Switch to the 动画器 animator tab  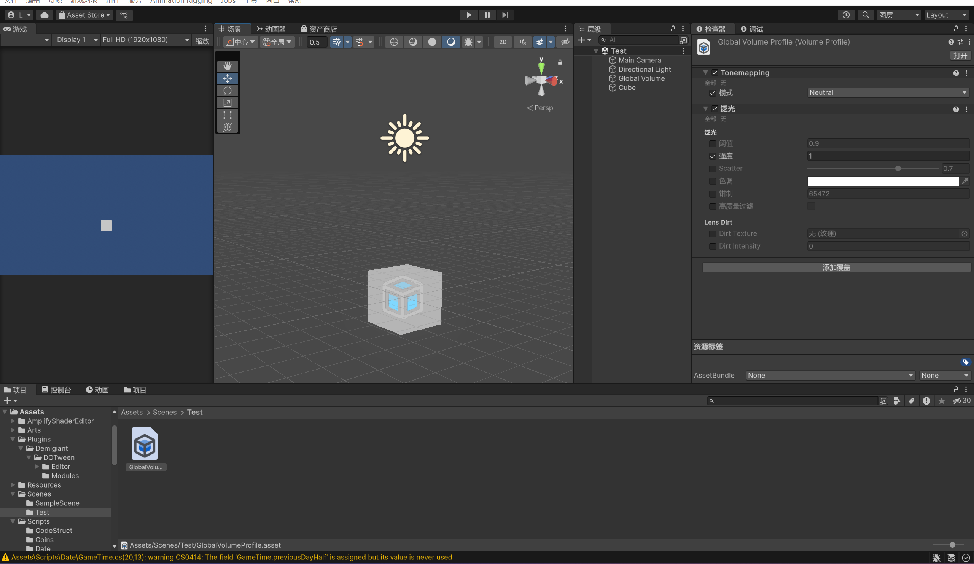click(x=271, y=29)
